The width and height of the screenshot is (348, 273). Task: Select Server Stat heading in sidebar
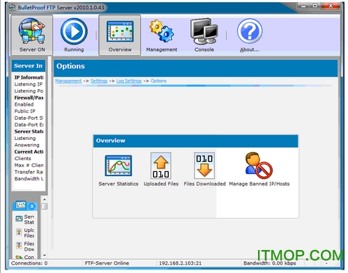29,132
